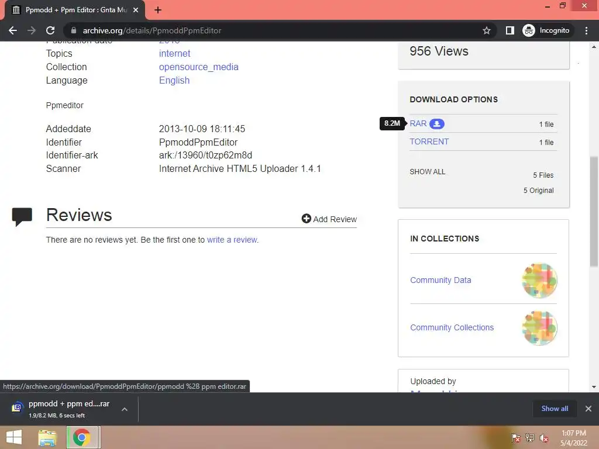Open File Explorer from the taskbar
599x449 pixels.
coord(47,437)
